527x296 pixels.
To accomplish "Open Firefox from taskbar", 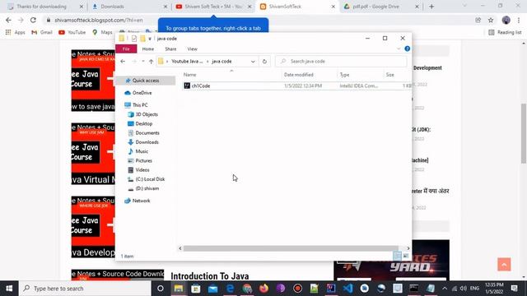I will 263,289.
